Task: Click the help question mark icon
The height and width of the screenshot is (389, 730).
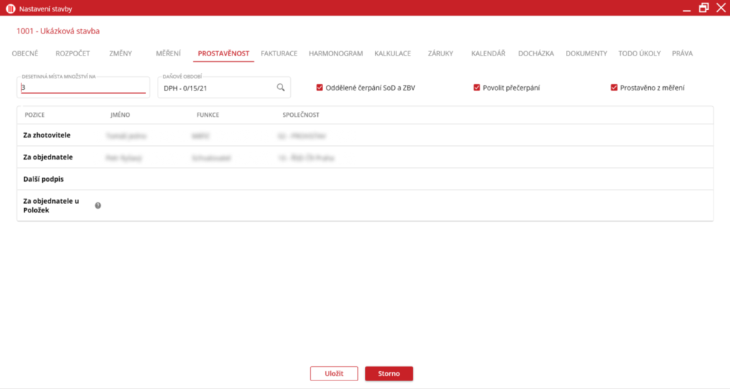Action: click(98, 205)
